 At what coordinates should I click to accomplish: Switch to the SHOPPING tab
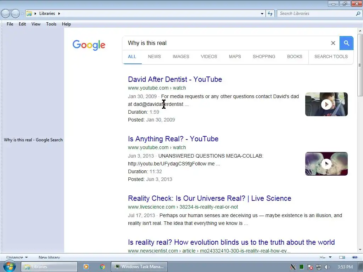coord(264,57)
